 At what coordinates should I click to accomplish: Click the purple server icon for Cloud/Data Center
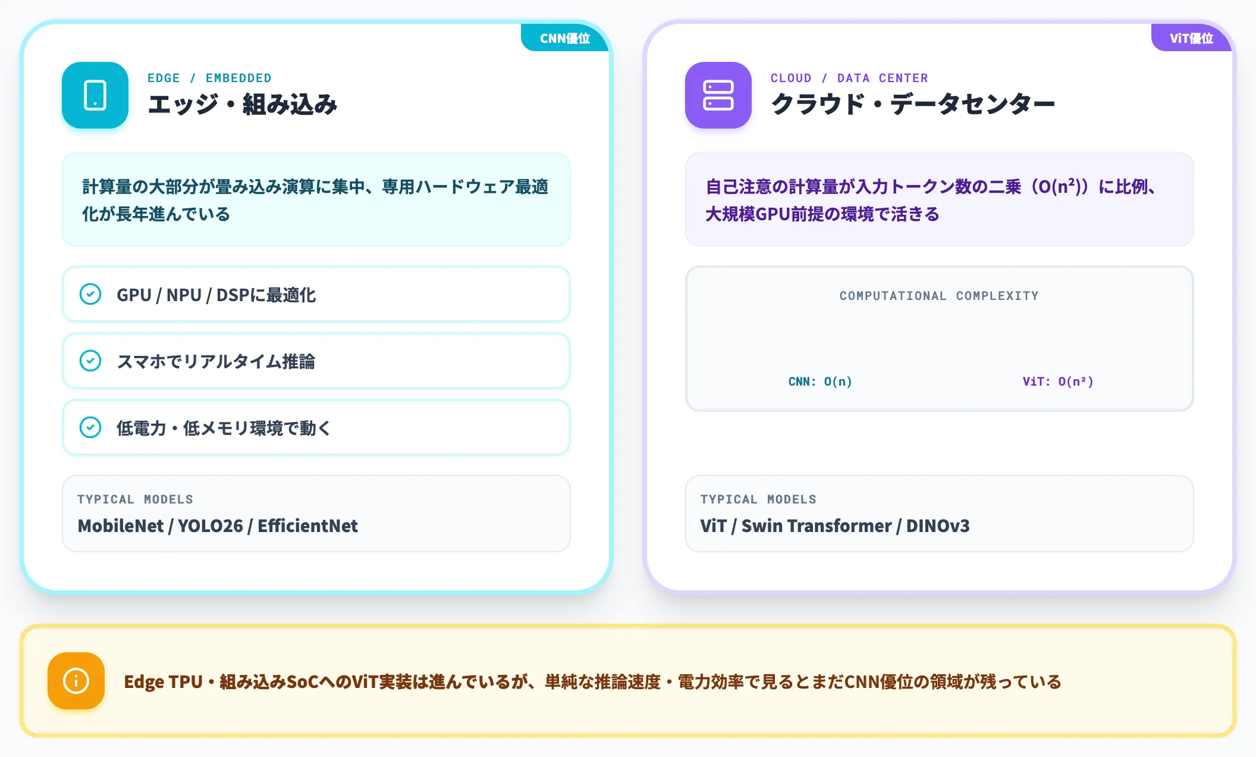[718, 95]
